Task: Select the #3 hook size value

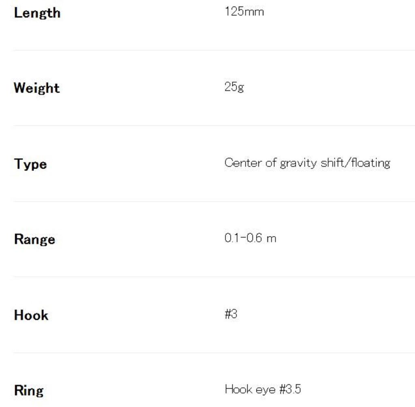Action: tap(231, 314)
